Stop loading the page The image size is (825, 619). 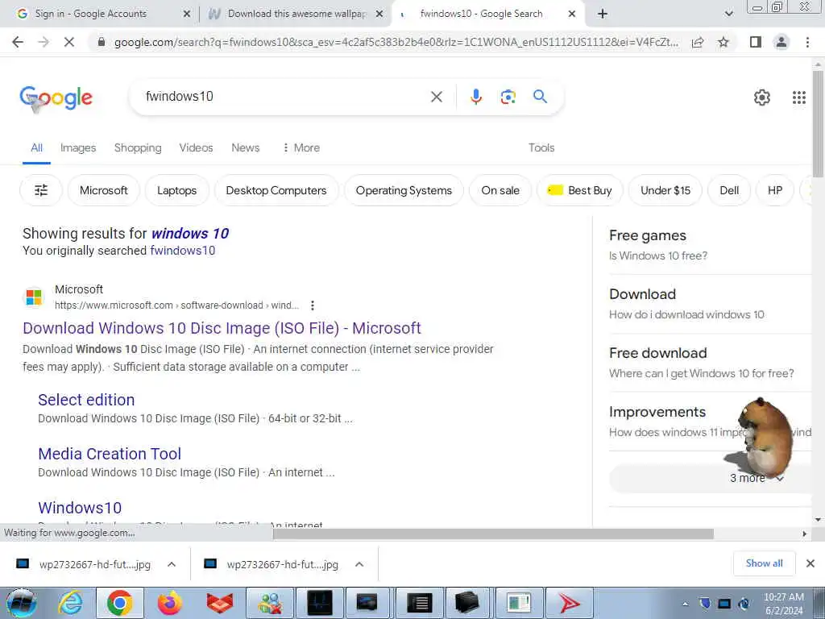point(69,42)
